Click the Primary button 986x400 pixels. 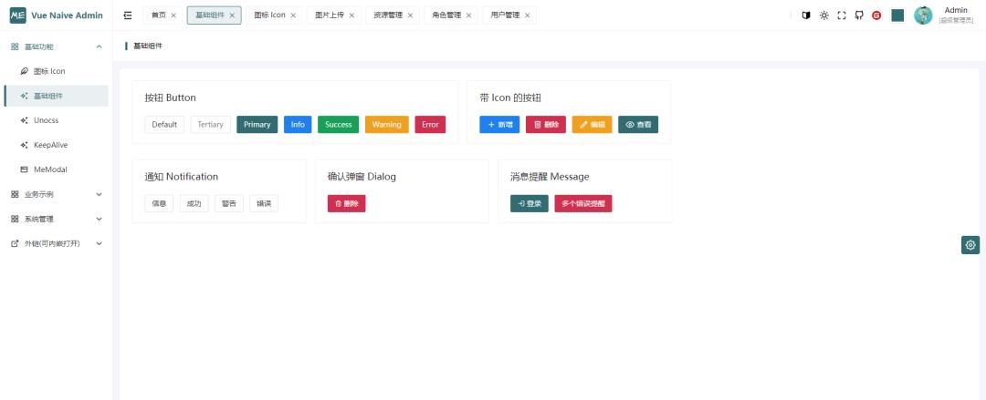pos(257,124)
